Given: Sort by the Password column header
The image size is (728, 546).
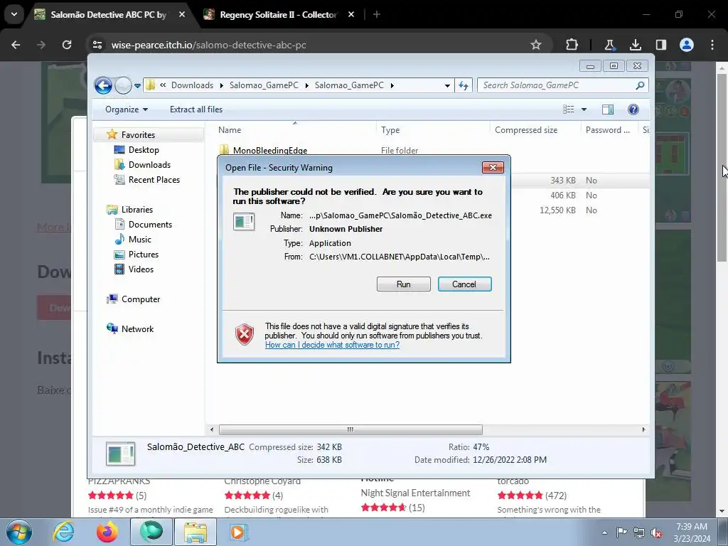Looking at the screenshot, I should click(609, 131).
